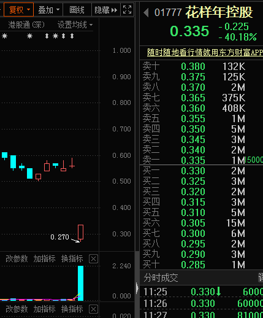Toggle fullscreen chart with expand icon
263x318 pixels.
tap(127, 10)
